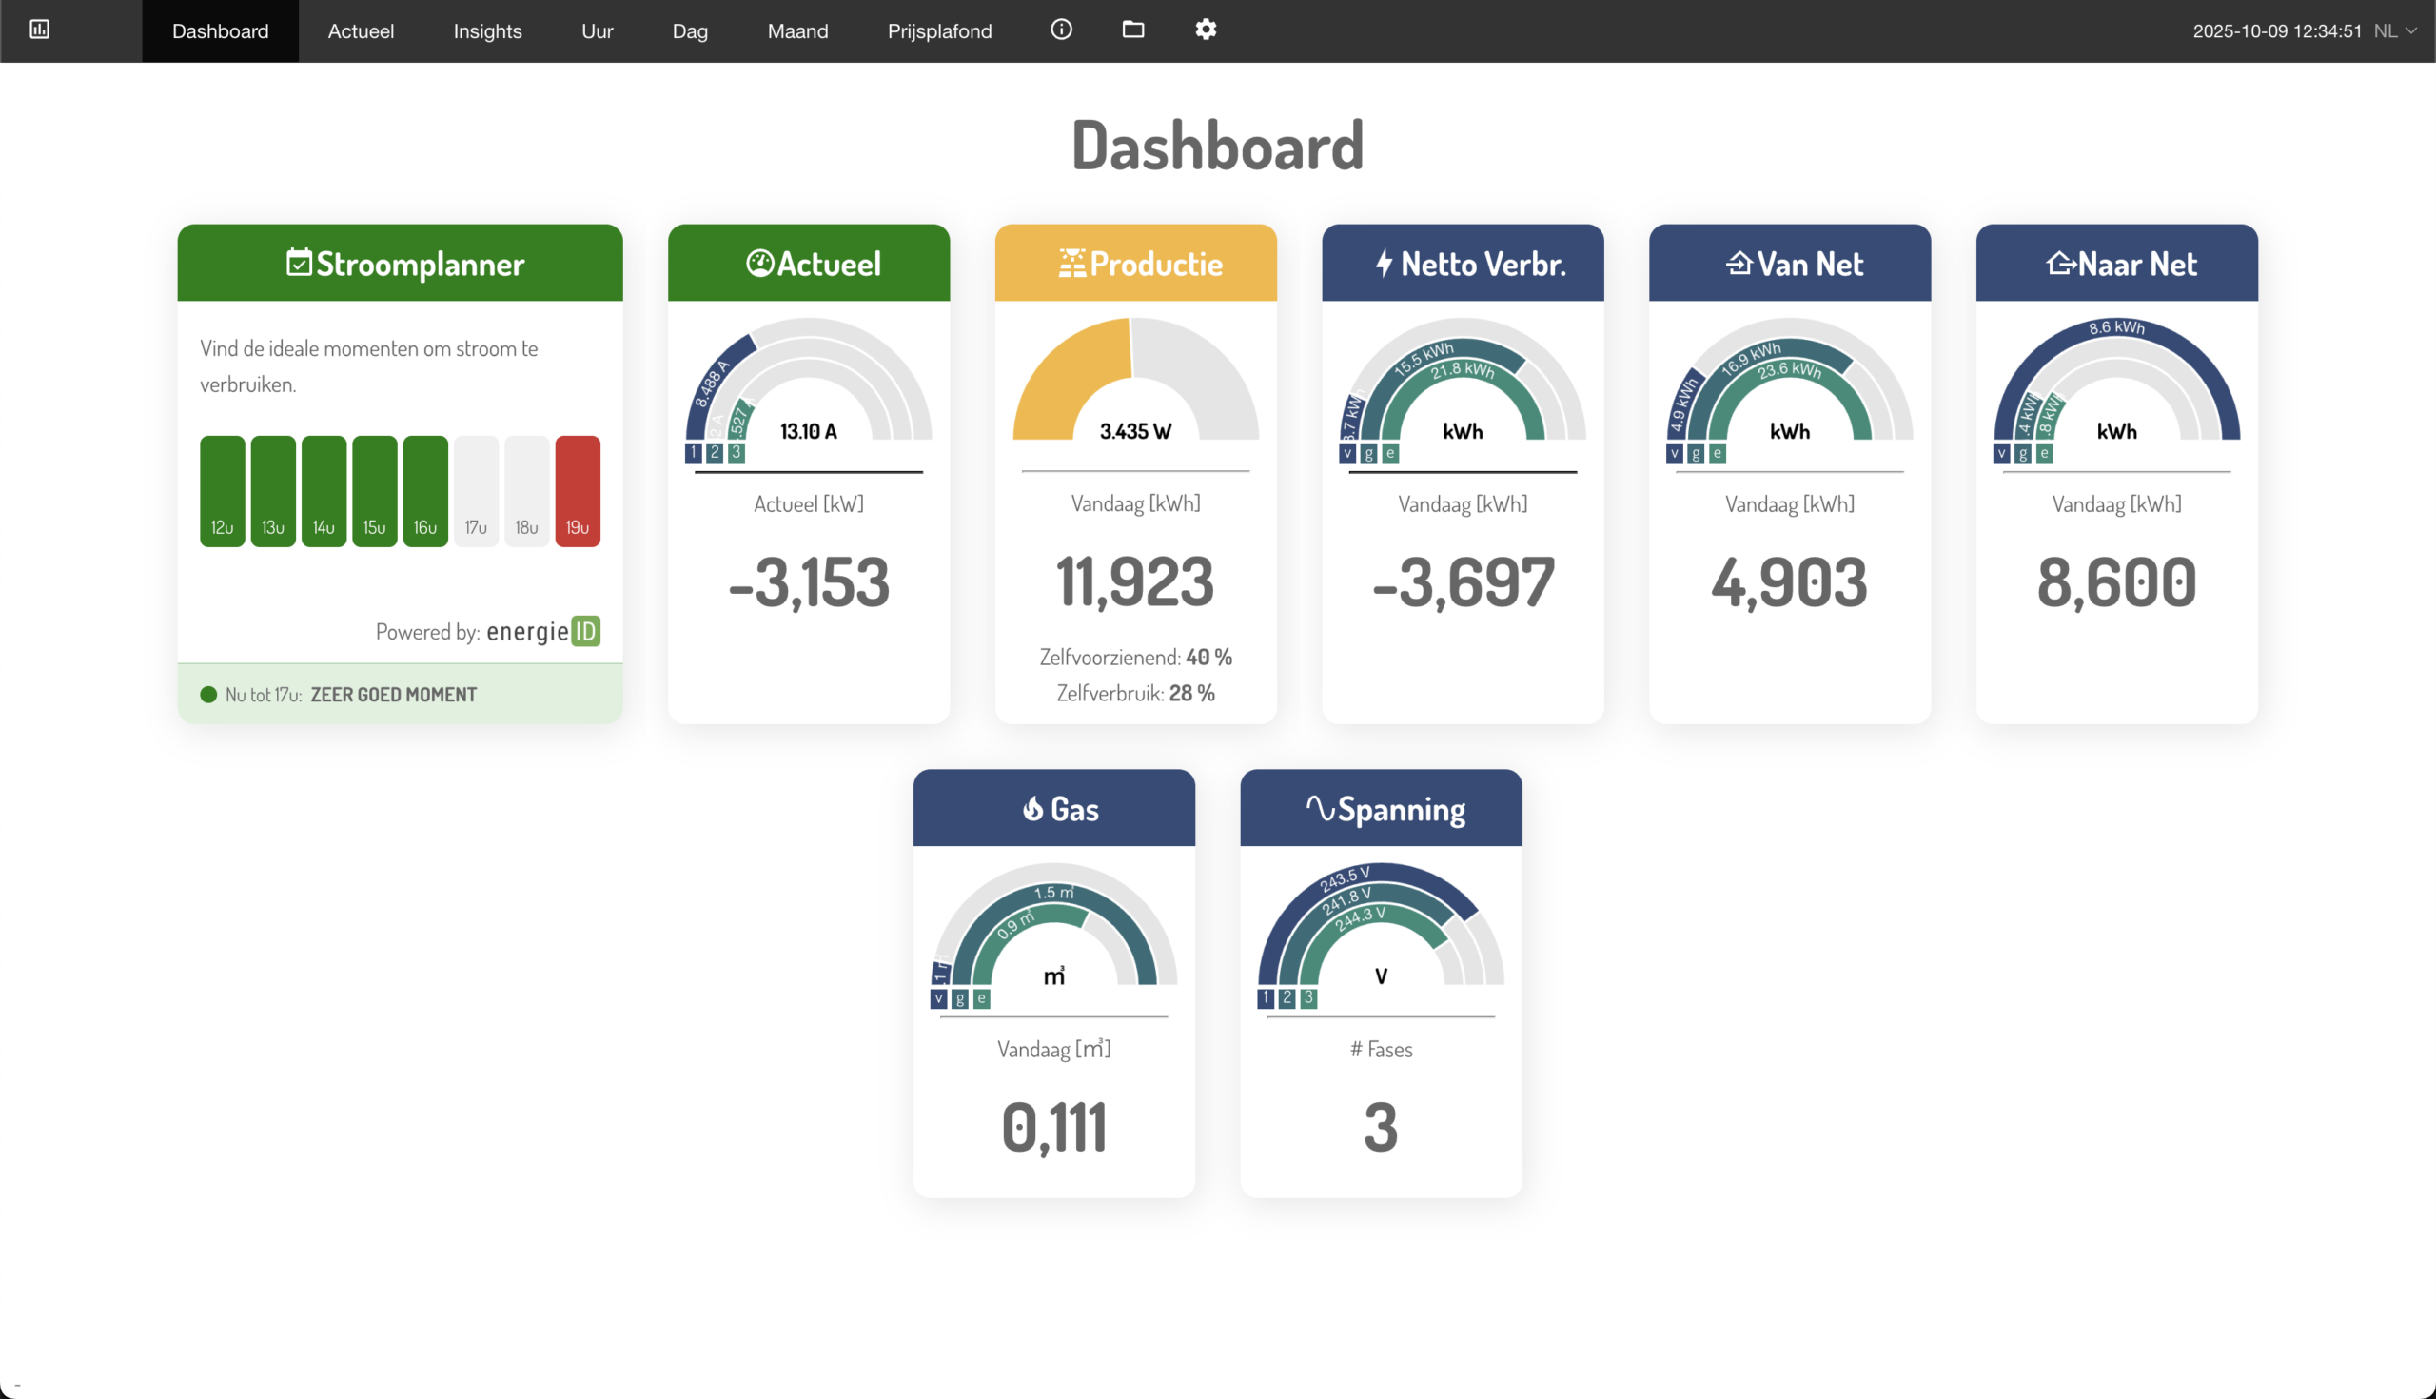Viewport: 2436px width, 1399px height.
Task: Toggle 'e' series in Van Net legend
Action: point(1717,454)
